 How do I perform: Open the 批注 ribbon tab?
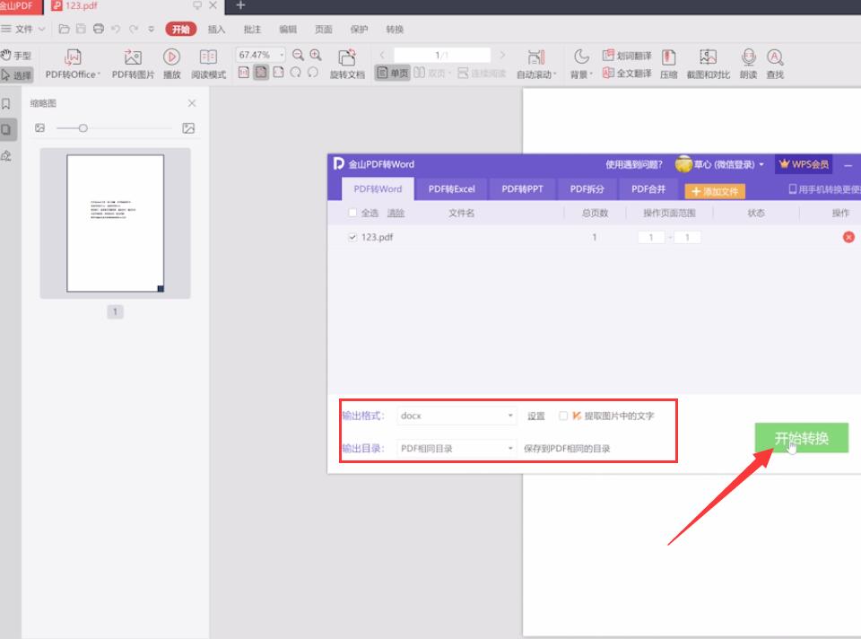[x=252, y=29]
